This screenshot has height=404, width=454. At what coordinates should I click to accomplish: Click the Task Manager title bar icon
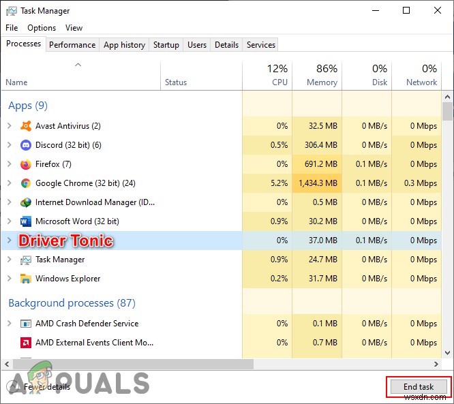12,11
